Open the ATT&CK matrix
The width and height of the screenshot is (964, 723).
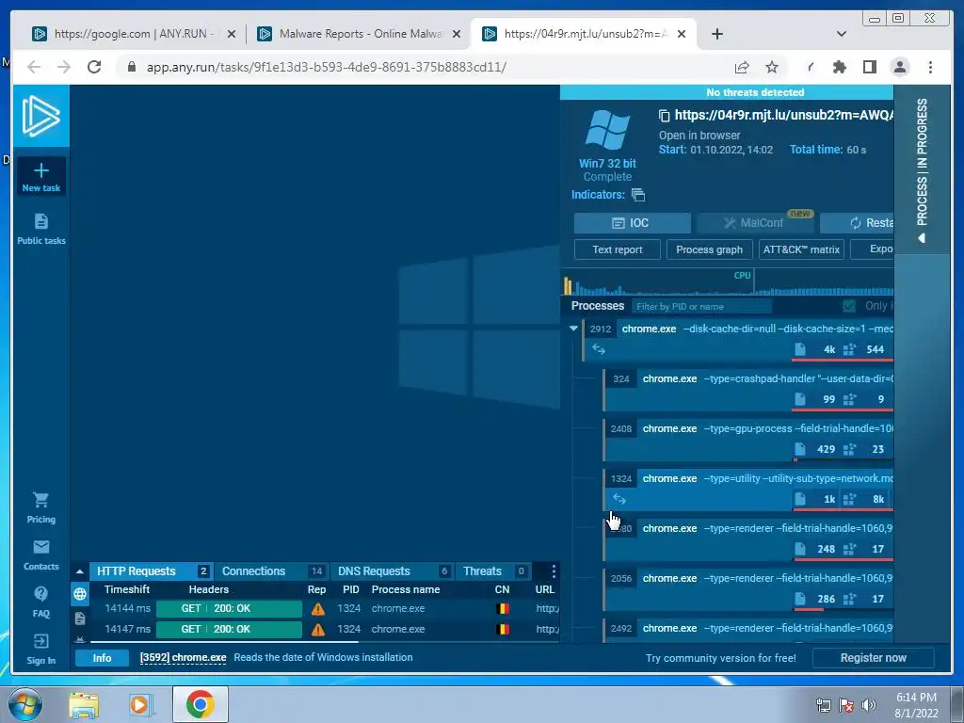[801, 249]
